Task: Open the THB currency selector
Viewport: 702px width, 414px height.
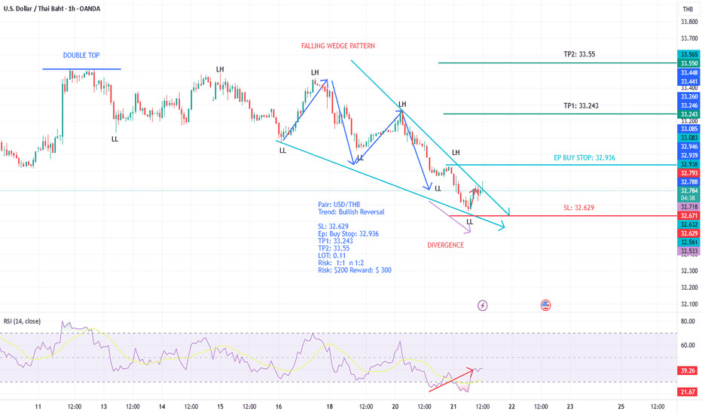Action: [x=687, y=9]
